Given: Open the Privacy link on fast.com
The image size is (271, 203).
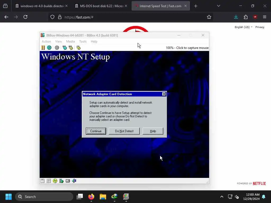Looking at the screenshot, I should (260, 27).
